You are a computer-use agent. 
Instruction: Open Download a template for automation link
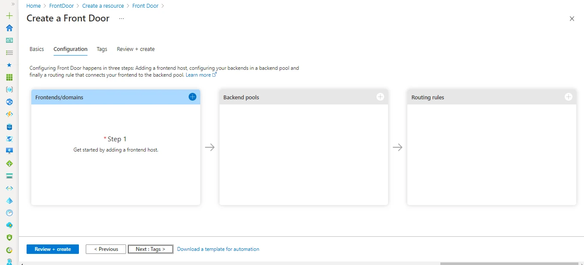(x=218, y=249)
